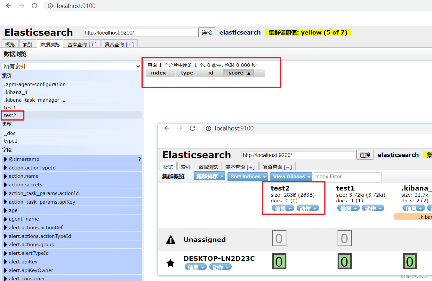Click the outer http://localhost:9200/ URL field
Image resolution: width=432 pixels, height=281 pixels.
[x=141, y=33]
